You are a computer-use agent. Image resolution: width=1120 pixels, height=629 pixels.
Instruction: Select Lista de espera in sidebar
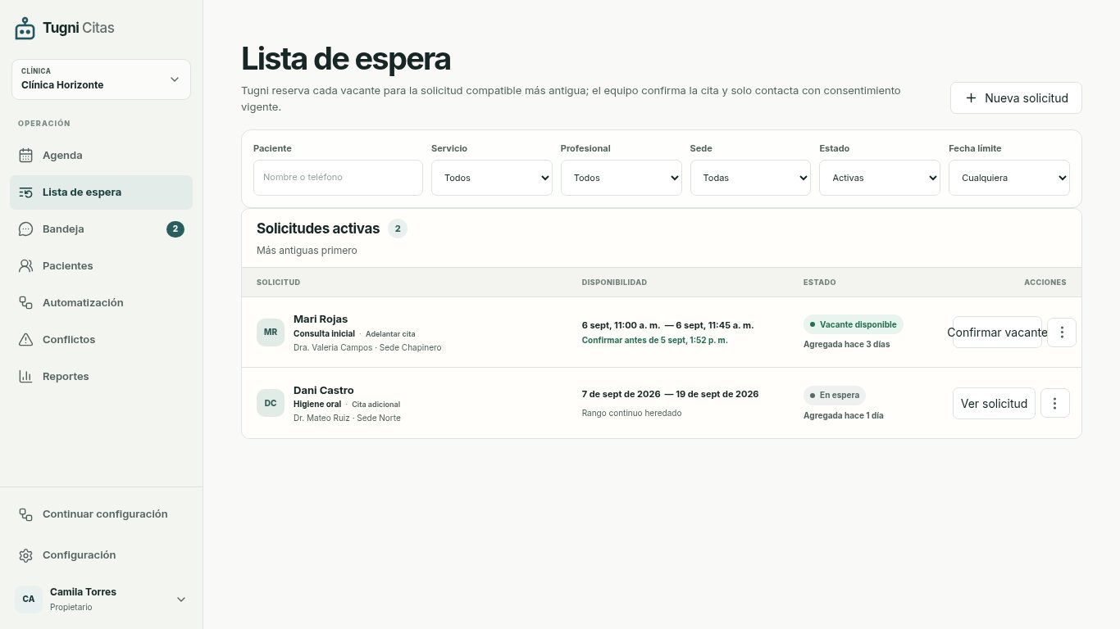tap(102, 192)
